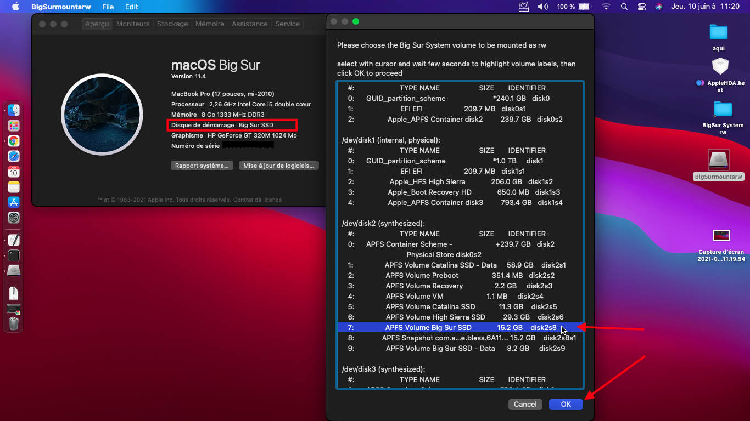The height and width of the screenshot is (421, 750).
Task: Click OK to proceed
Action: coord(566,404)
